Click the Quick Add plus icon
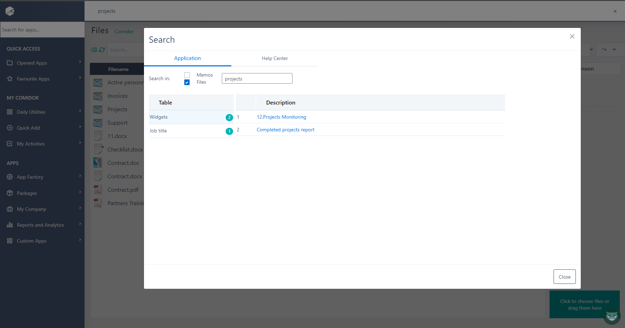 click(x=10, y=128)
